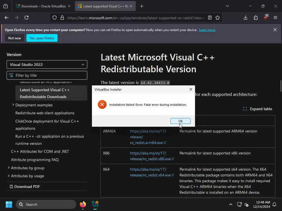Open the vc_redist.x86.exe download link
Viewport: 282px width, 211px height.
point(152,156)
